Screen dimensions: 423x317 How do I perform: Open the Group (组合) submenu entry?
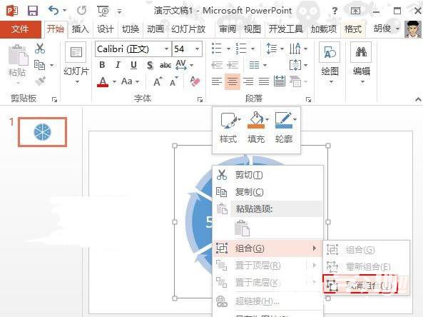pos(268,248)
